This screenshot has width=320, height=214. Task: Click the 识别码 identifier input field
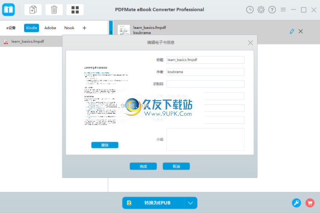tap(205, 84)
